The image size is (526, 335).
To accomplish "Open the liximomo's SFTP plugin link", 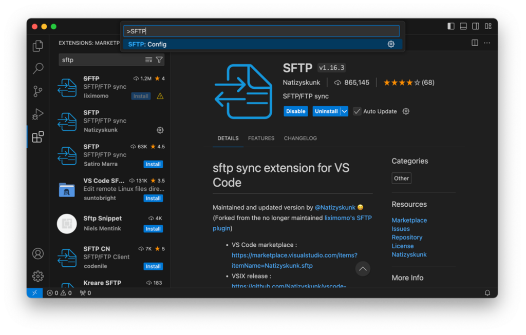I will [292, 223].
